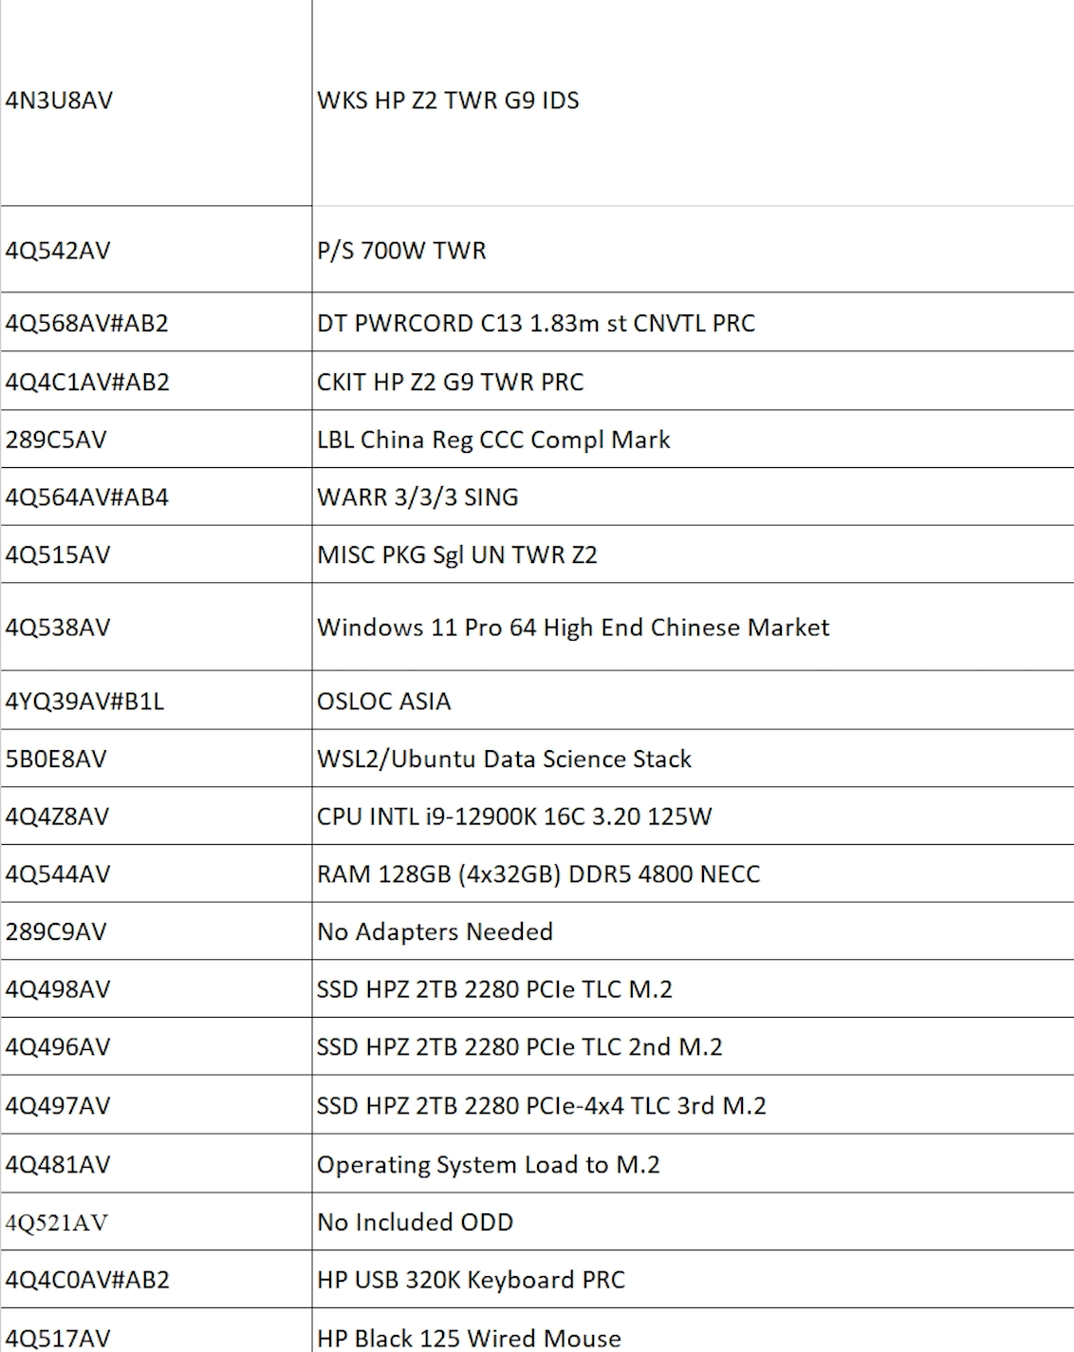This screenshot has width=1074, height=1352.
Task: Click the WARR 3/3/3 SING cell
Action: coord(417,498)
